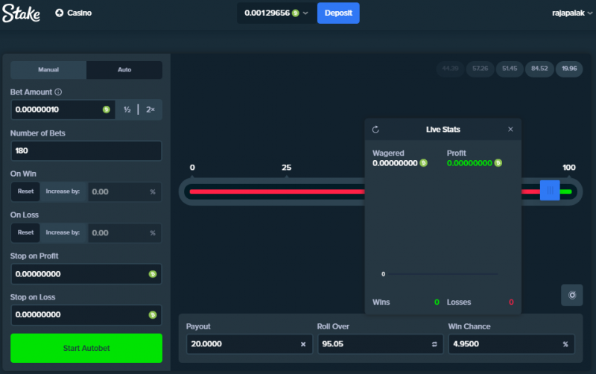Click the red portion of the roll slider

point(276,191)
